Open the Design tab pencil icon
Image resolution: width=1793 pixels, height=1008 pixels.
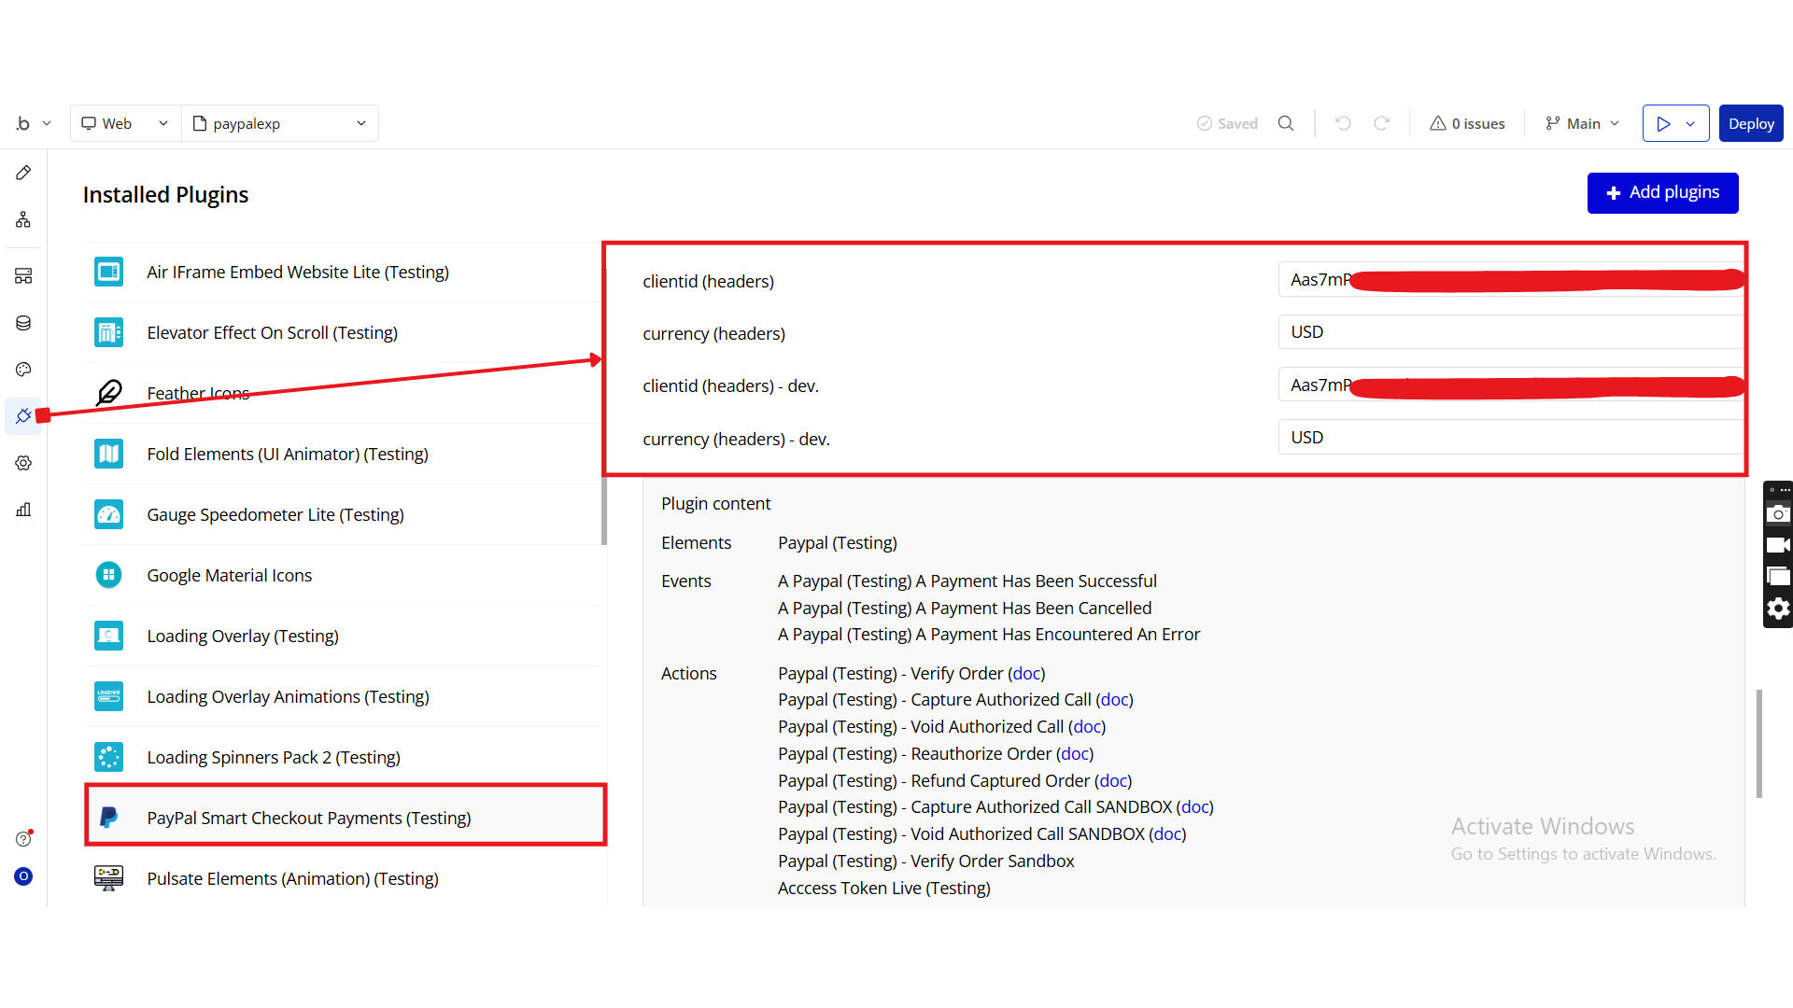click(x=23, y=173)
